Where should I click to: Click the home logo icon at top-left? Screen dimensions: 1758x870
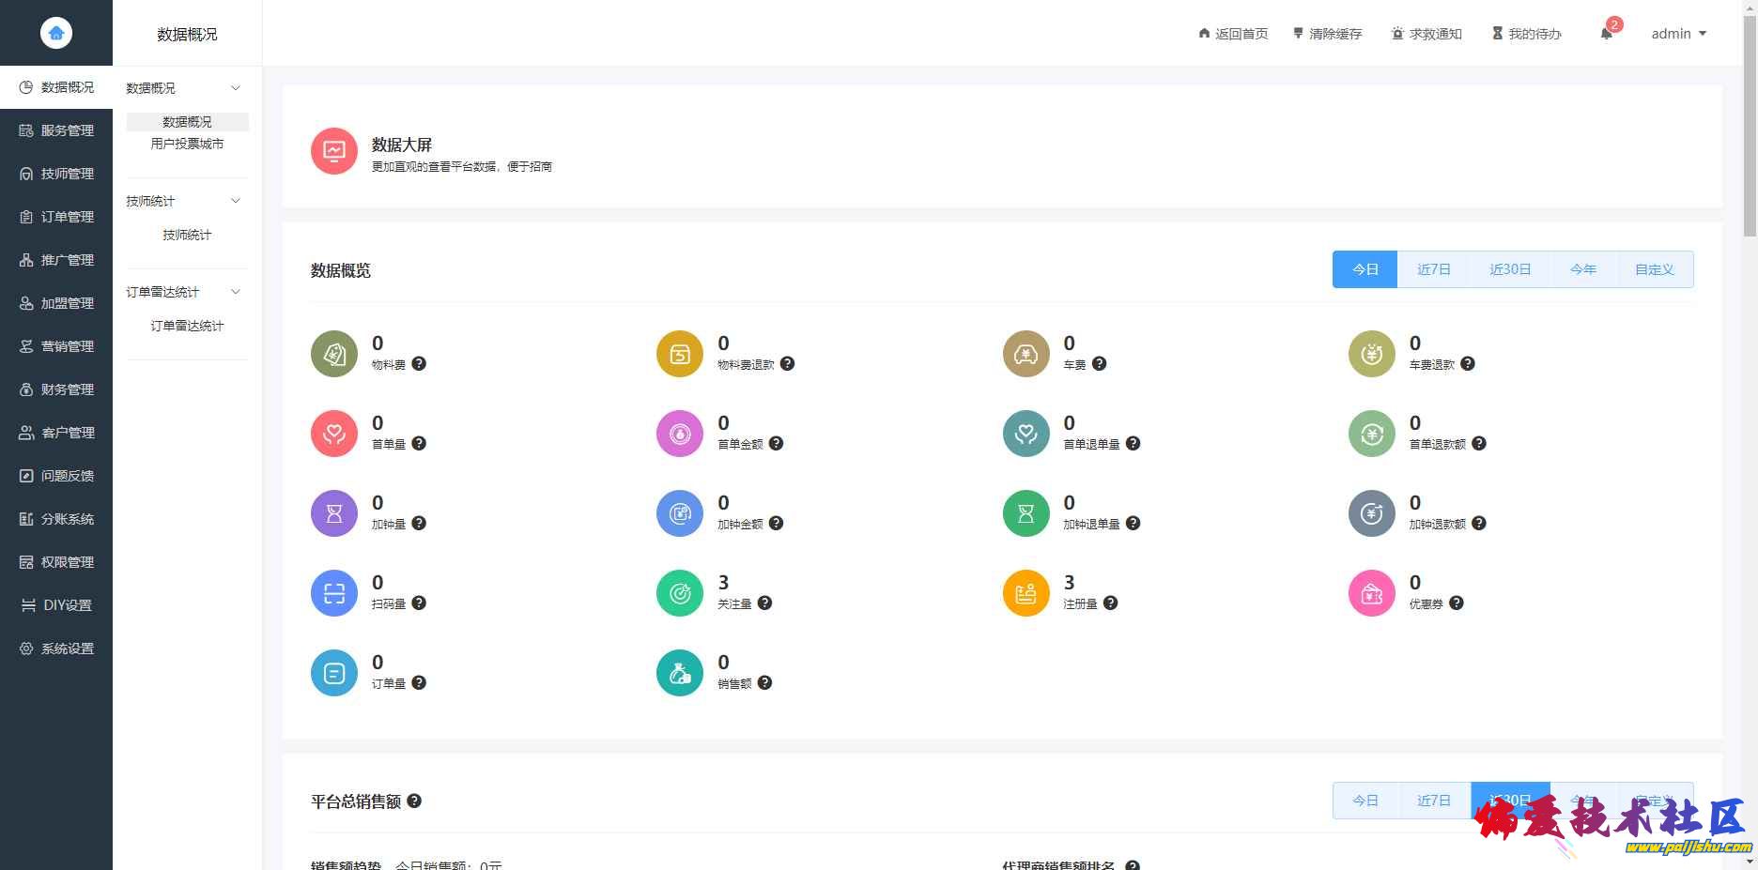56,33
